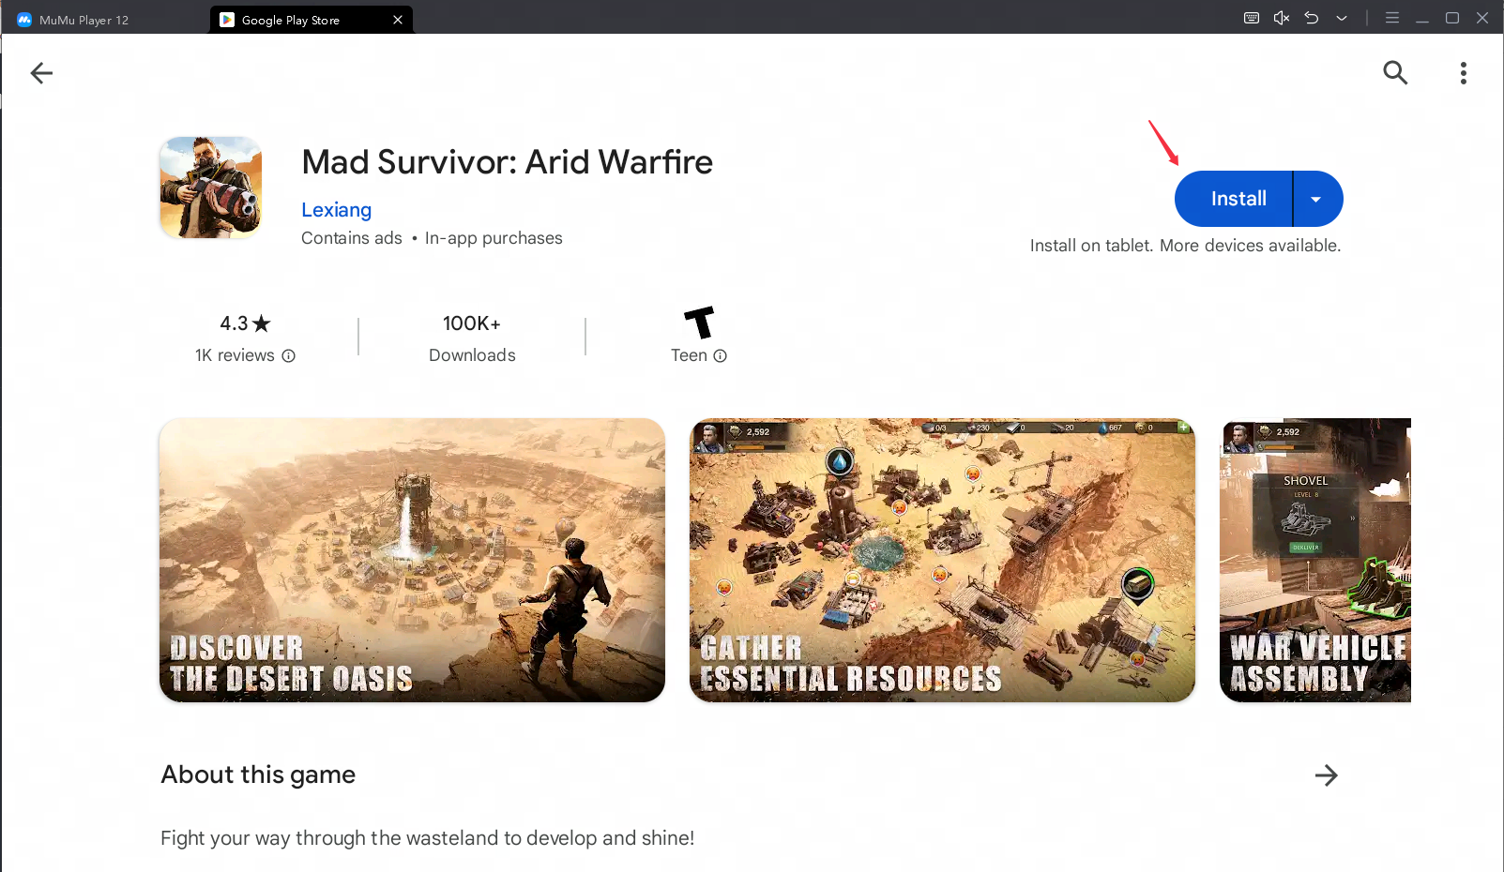Click 'Install on tablet. More devices available.'
The image size is (1504, 872).
(1185, 246)
